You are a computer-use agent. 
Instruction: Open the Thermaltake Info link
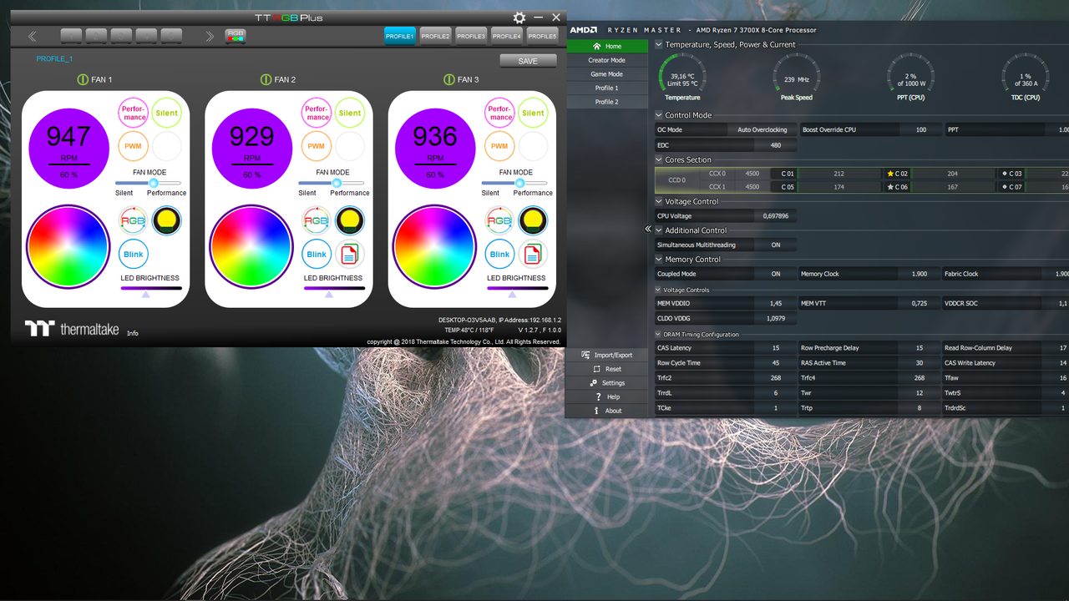133,333
